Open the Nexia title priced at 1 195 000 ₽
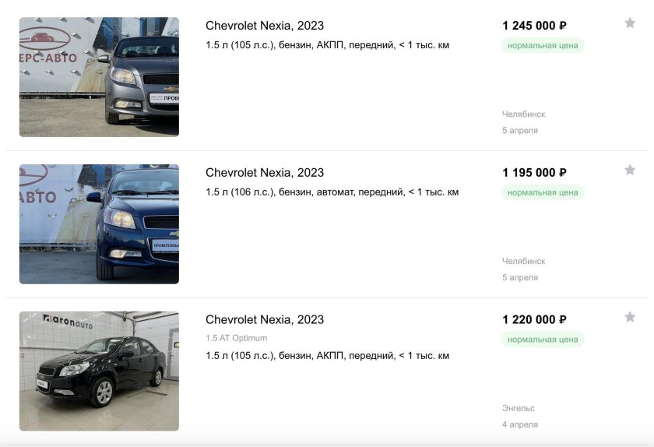The height and width of the screenshot is (447, 654). (265, 173)
